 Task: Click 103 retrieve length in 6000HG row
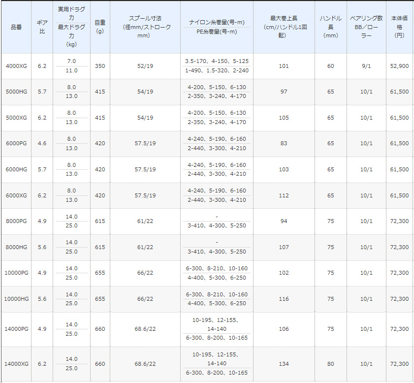[284, 169]
